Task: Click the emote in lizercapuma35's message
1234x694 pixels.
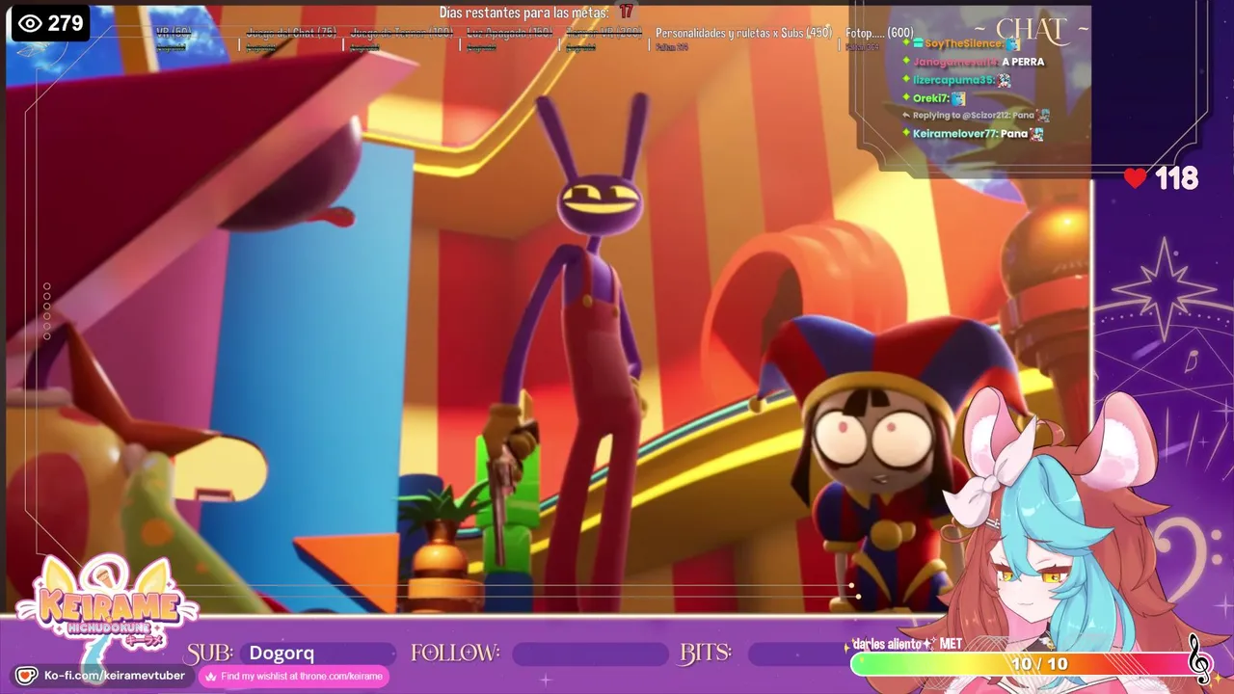Action: point(1004,80)
